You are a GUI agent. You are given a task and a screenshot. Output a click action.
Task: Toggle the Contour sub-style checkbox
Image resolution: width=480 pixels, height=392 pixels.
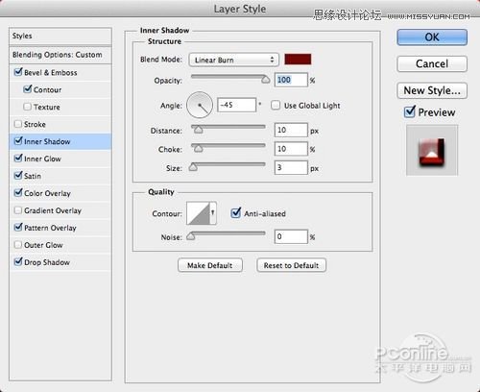(x=28, y=89)
